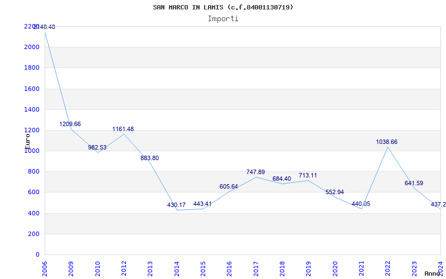Click the Euro axis label
446x279 pixels.
coord(27,142)
